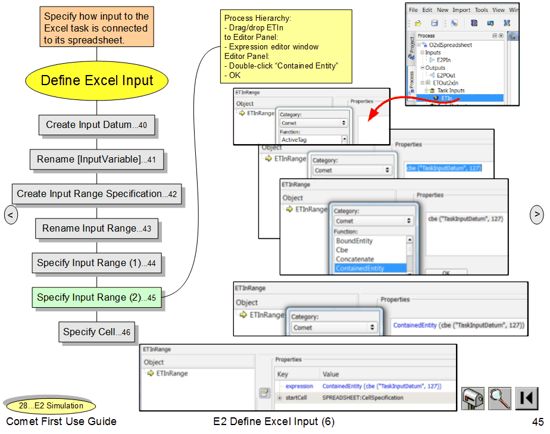This screenshot has height=434, width=550.
Task: Collapse the O2xlSpreadsheet tree node
Action: (419, 45)
